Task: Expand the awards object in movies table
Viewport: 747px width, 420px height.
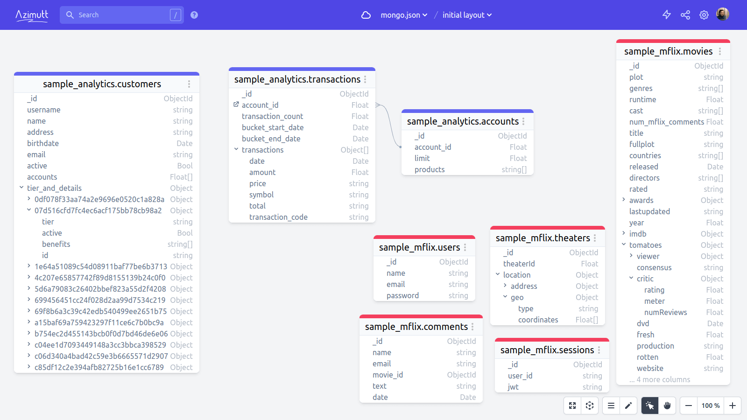Action: click(624, 200)
